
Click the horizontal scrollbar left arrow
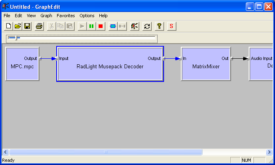tap(6, 152)
